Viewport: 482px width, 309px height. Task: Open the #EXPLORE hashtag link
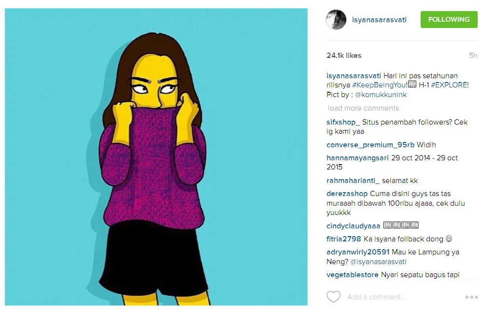coord(450,85)
